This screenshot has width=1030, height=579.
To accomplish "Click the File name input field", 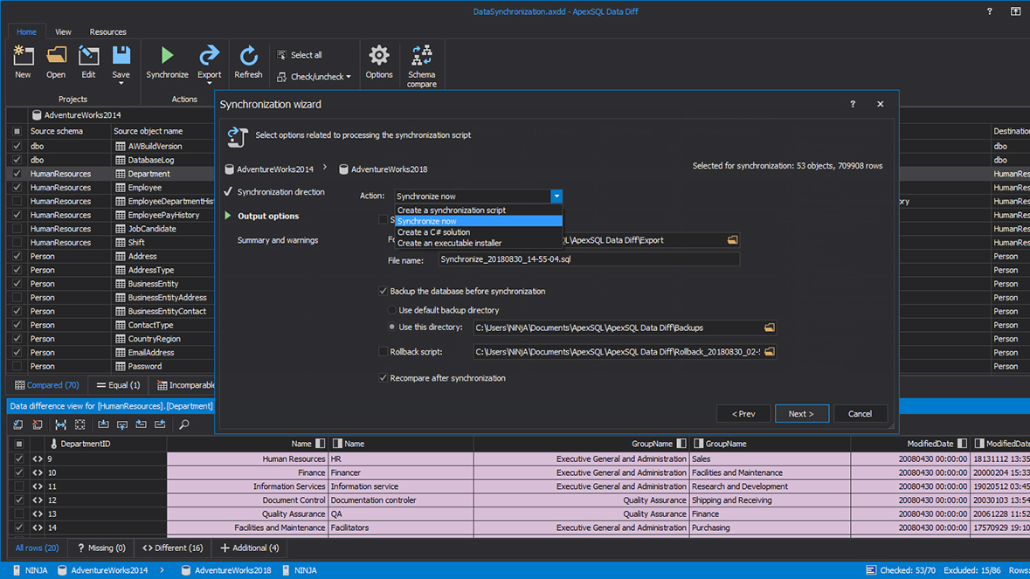I will (x=589, y=259).
